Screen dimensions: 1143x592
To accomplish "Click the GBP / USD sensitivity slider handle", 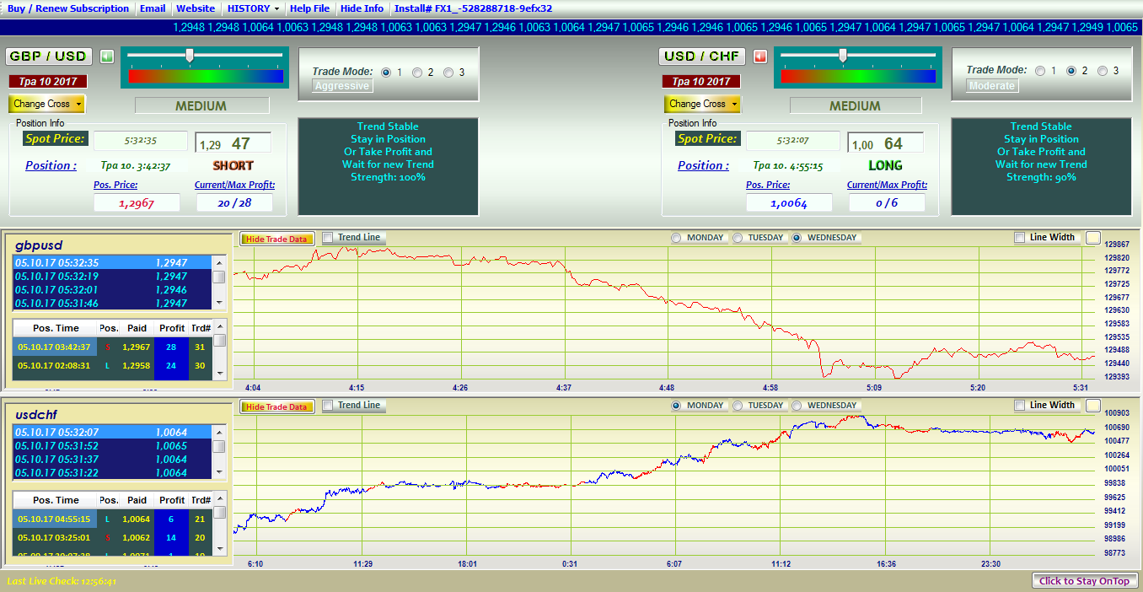I will 190,56.
